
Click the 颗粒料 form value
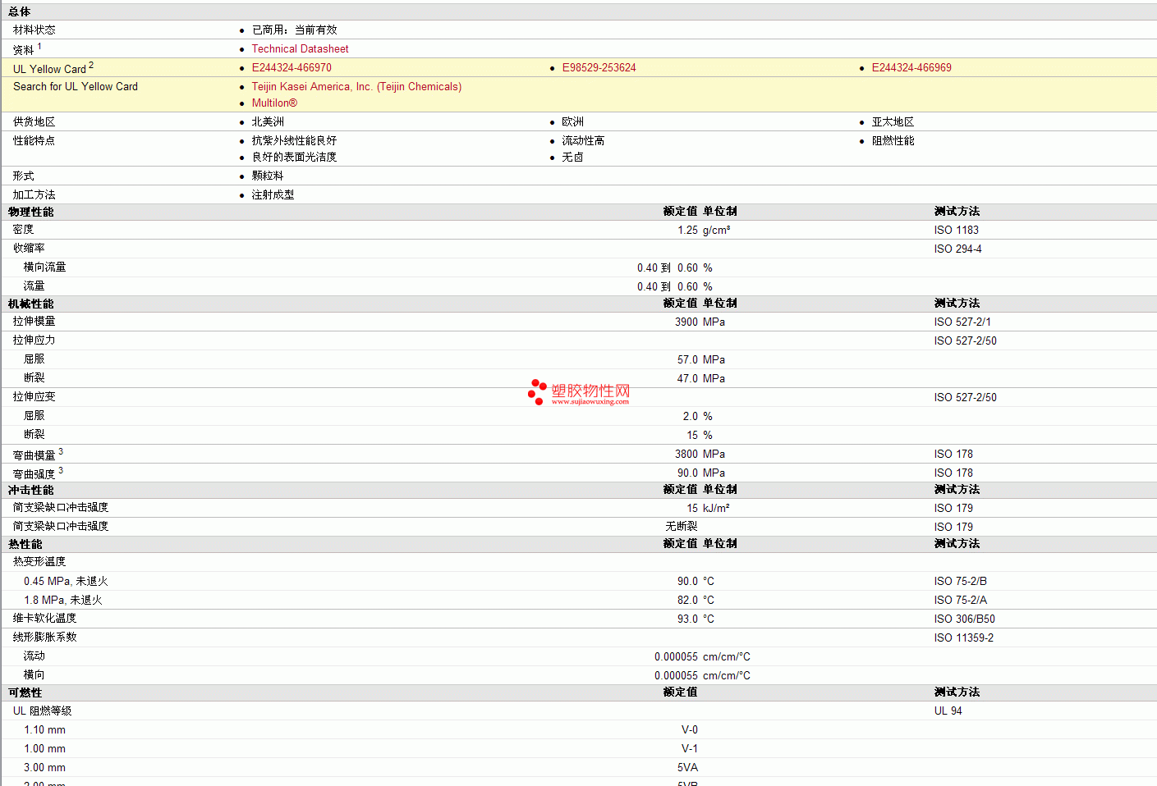click(x=268, y=176)
